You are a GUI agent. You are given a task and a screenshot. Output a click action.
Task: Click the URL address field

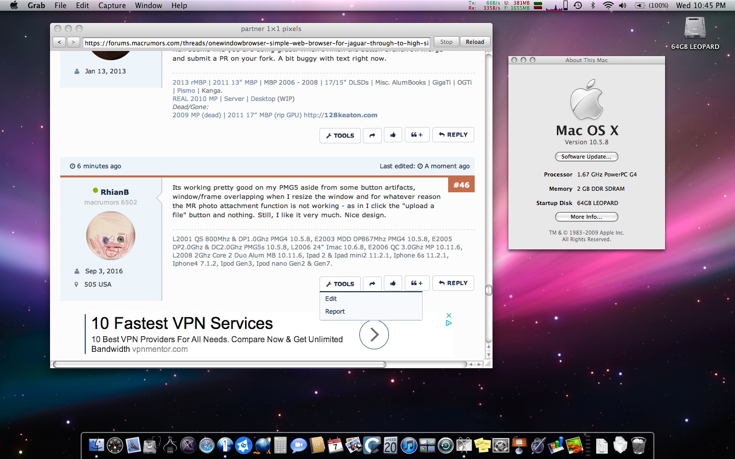pos(256,43)
